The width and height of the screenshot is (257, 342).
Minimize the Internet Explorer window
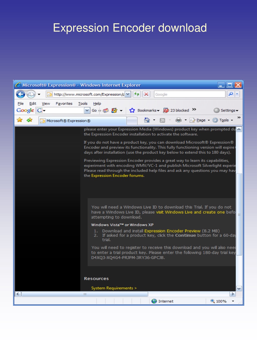pos(221,85)
